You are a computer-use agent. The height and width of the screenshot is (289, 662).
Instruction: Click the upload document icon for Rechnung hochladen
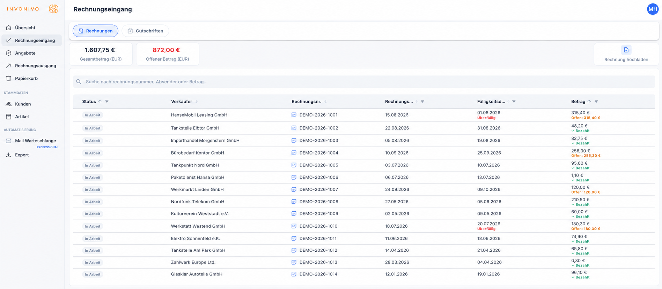click(626, 50)
